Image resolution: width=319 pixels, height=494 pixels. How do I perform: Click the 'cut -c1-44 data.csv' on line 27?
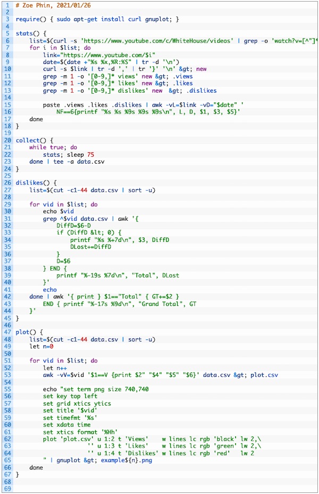86,190
